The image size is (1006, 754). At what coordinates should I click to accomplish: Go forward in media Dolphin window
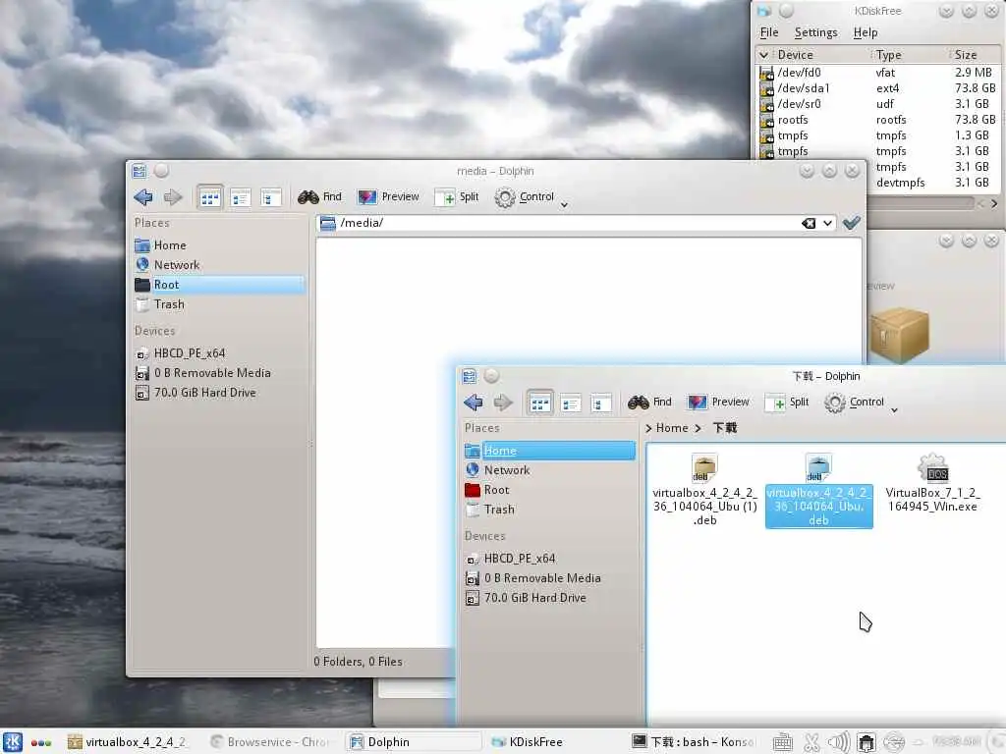172,197
